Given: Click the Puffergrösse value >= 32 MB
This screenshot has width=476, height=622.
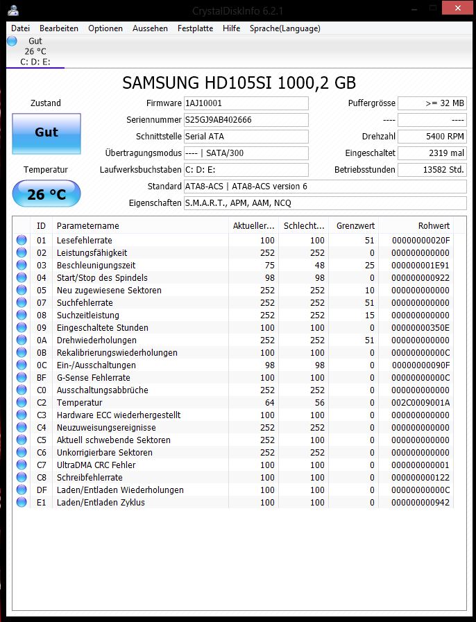Looking at the screenshot, I should click(432, 103).
